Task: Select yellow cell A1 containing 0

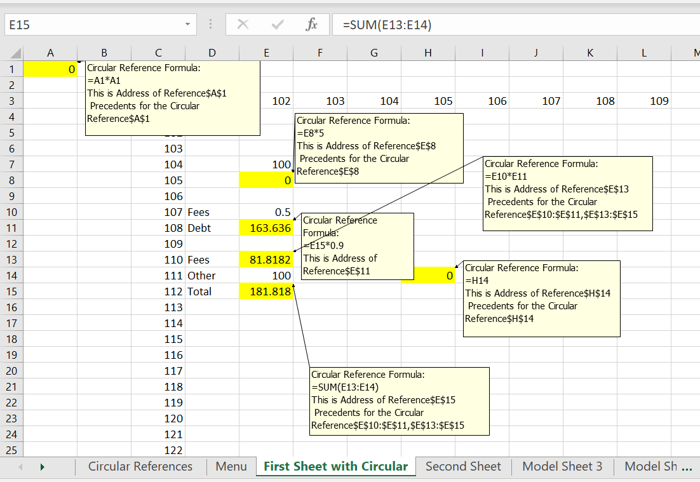Action: [x=50, y=69]
